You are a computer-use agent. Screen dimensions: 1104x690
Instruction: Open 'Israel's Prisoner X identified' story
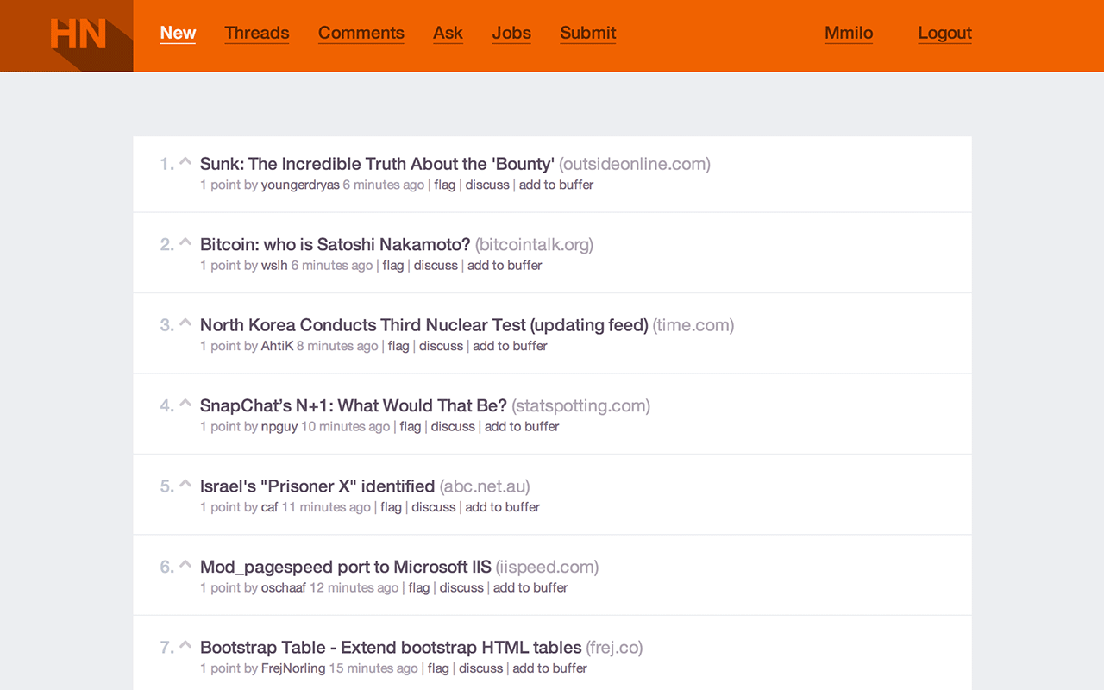[317, 486]
